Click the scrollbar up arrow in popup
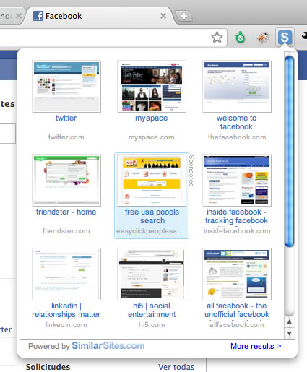 [290, 322]
